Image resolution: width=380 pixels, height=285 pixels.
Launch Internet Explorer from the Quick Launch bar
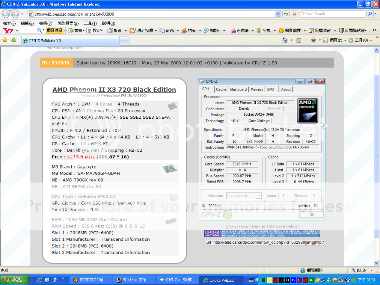coord(40,280)
